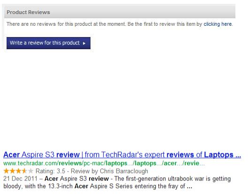Image resolution: width=249 pixels, height=194 pixels.
Task: Click 'Review by Chris Barraclough' byline
Action: (x=109, y=171)
